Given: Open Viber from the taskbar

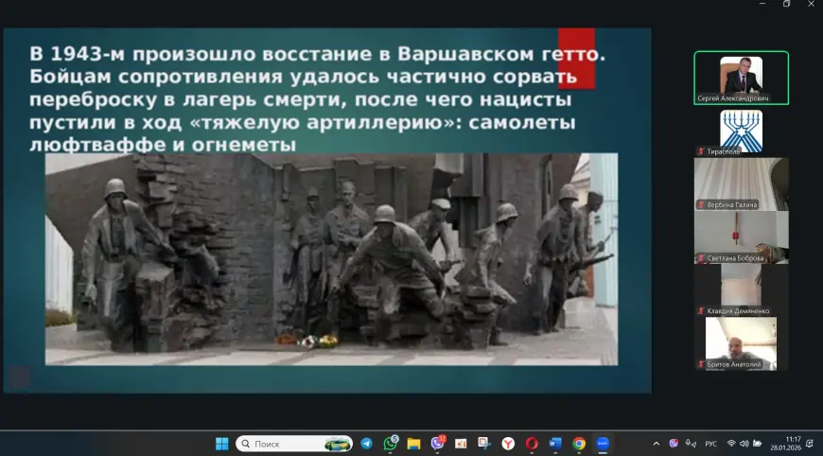Looking at the screenshot, I should (437, 444).
